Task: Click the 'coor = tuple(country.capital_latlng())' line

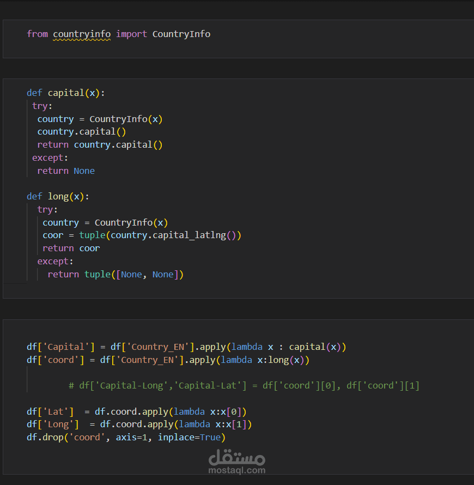Action: tap(142, 235)
